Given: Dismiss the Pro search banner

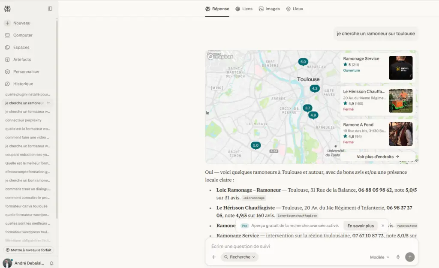Looking at the screenshot, I should pyautogui.click(x=383, y=226).
